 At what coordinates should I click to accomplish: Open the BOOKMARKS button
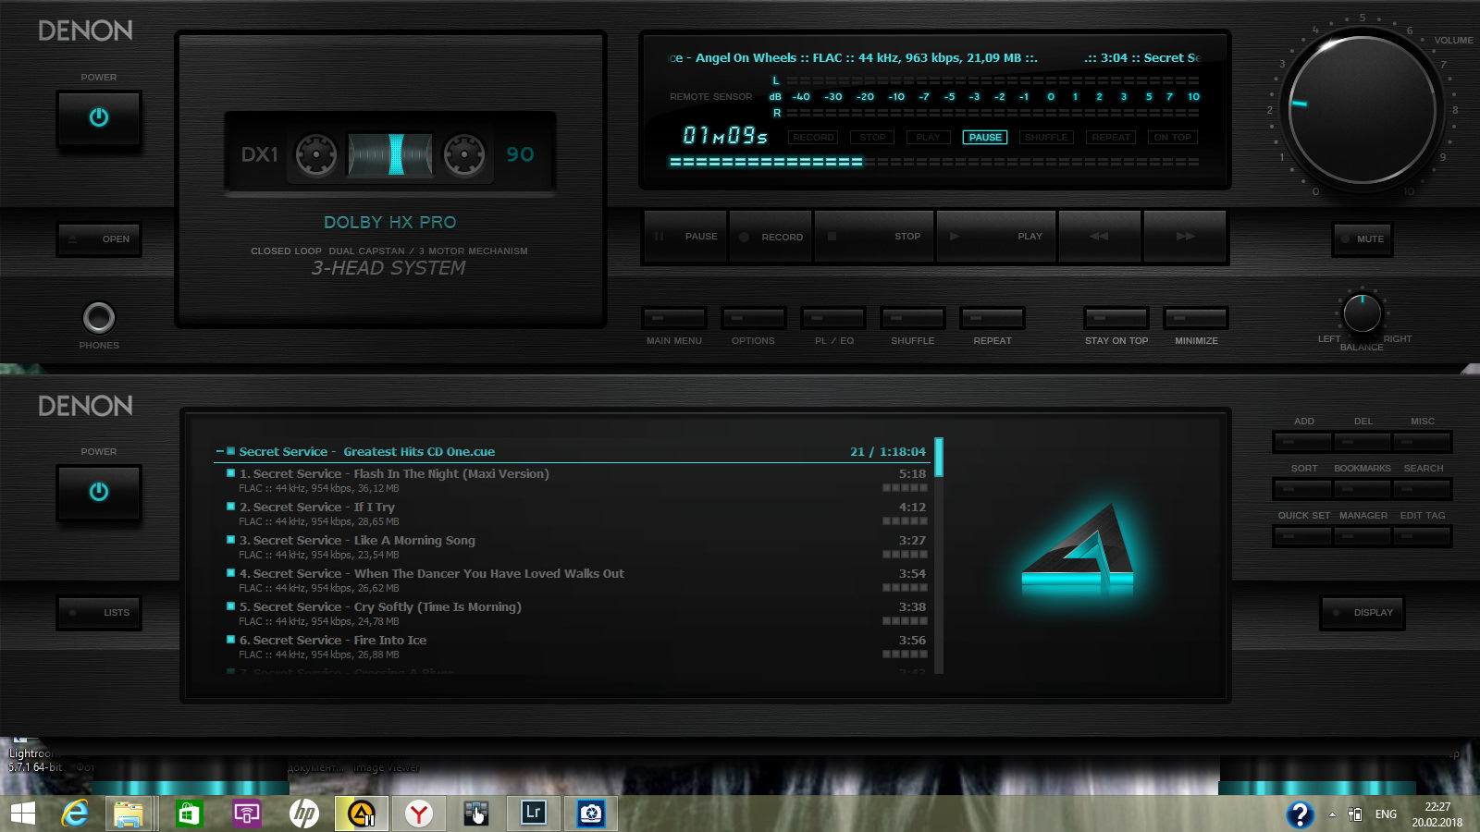tap(1363, 489)
